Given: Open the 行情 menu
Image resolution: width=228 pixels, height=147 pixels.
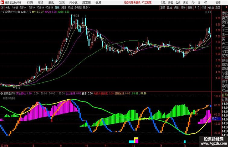Looking at the screenshot, I should point(30,2).
